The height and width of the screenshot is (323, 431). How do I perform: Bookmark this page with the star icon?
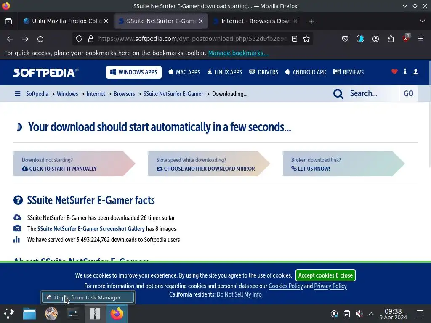coord(306,39)
